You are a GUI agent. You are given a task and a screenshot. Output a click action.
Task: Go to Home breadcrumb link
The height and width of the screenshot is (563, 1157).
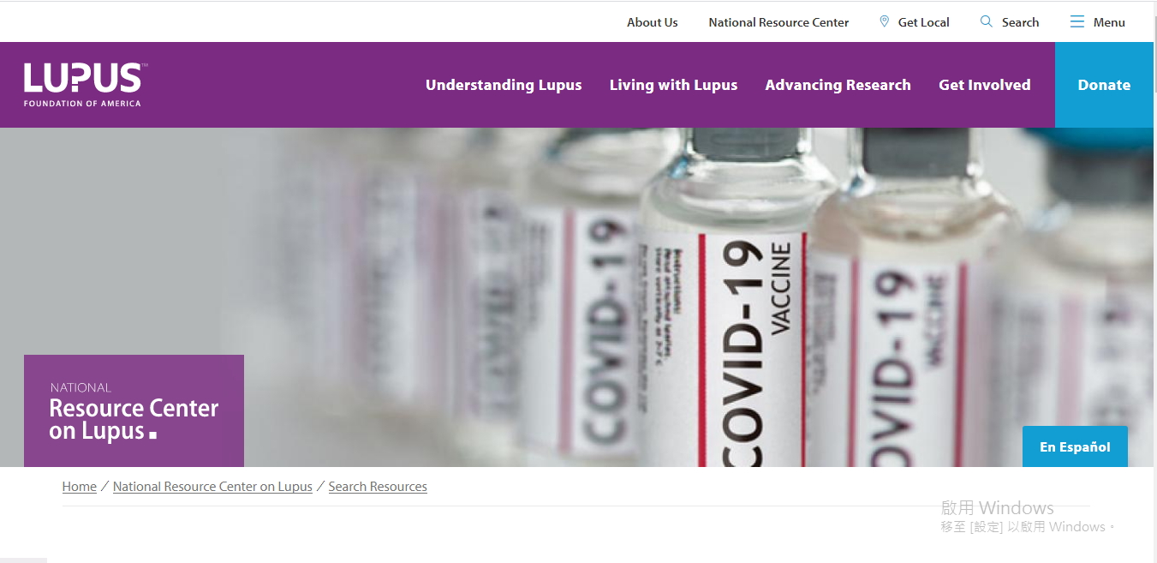[x=80, y=487]
